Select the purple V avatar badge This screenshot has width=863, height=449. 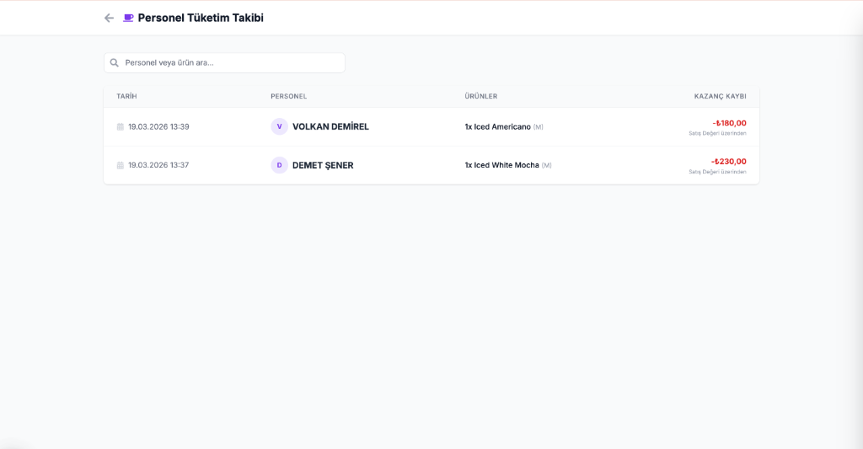tap(279, 126)
